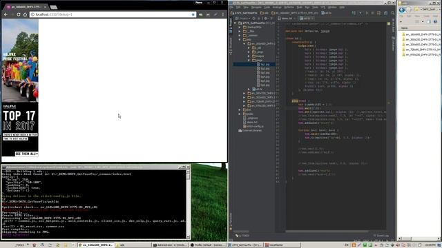Open the File menu in the IDE
The height and width of the screenshot is (248, 442).
coord(231,8)
